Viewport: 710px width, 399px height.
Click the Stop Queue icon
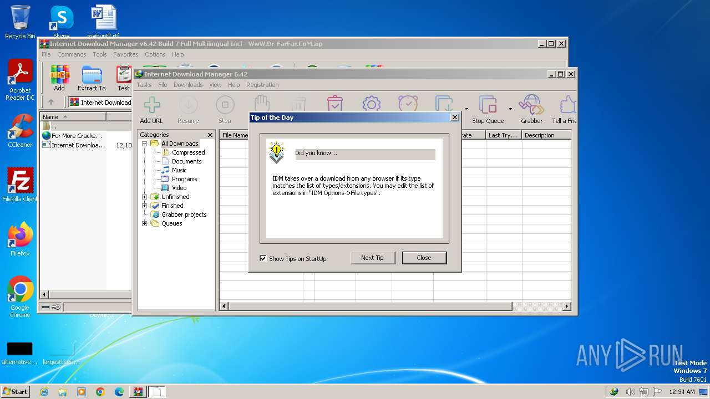[488, 109]
